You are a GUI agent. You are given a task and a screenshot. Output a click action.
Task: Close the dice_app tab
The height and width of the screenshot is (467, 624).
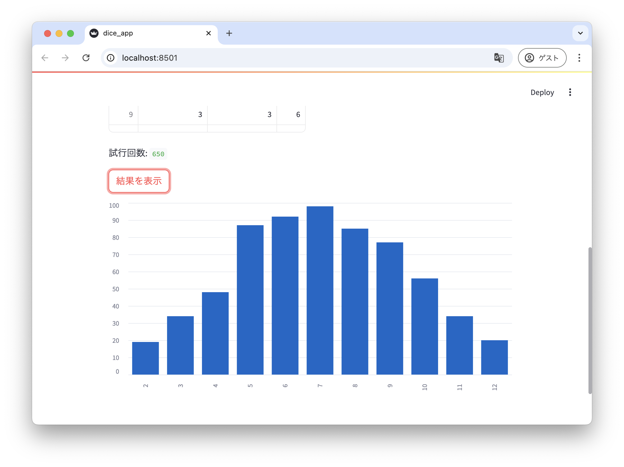click(209, 33)
